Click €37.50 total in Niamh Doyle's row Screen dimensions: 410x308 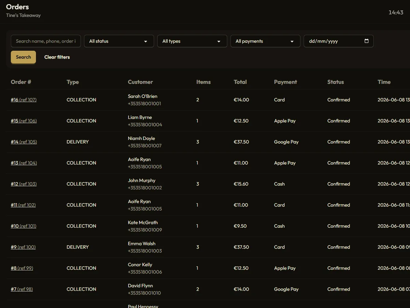pyautogui.click(x=241, y=142)
